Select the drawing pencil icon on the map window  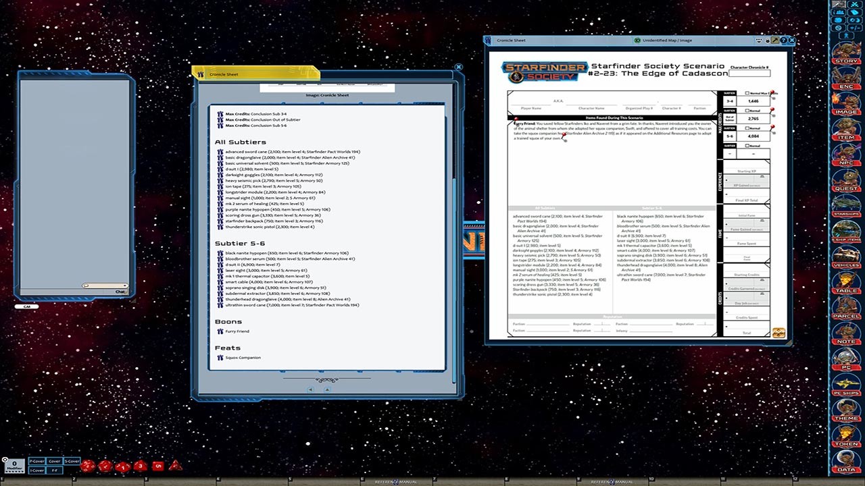(x=775, y=40)
